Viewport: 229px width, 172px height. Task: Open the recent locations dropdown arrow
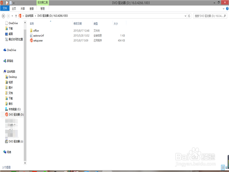pyautogui.click(x=12, y=16)
